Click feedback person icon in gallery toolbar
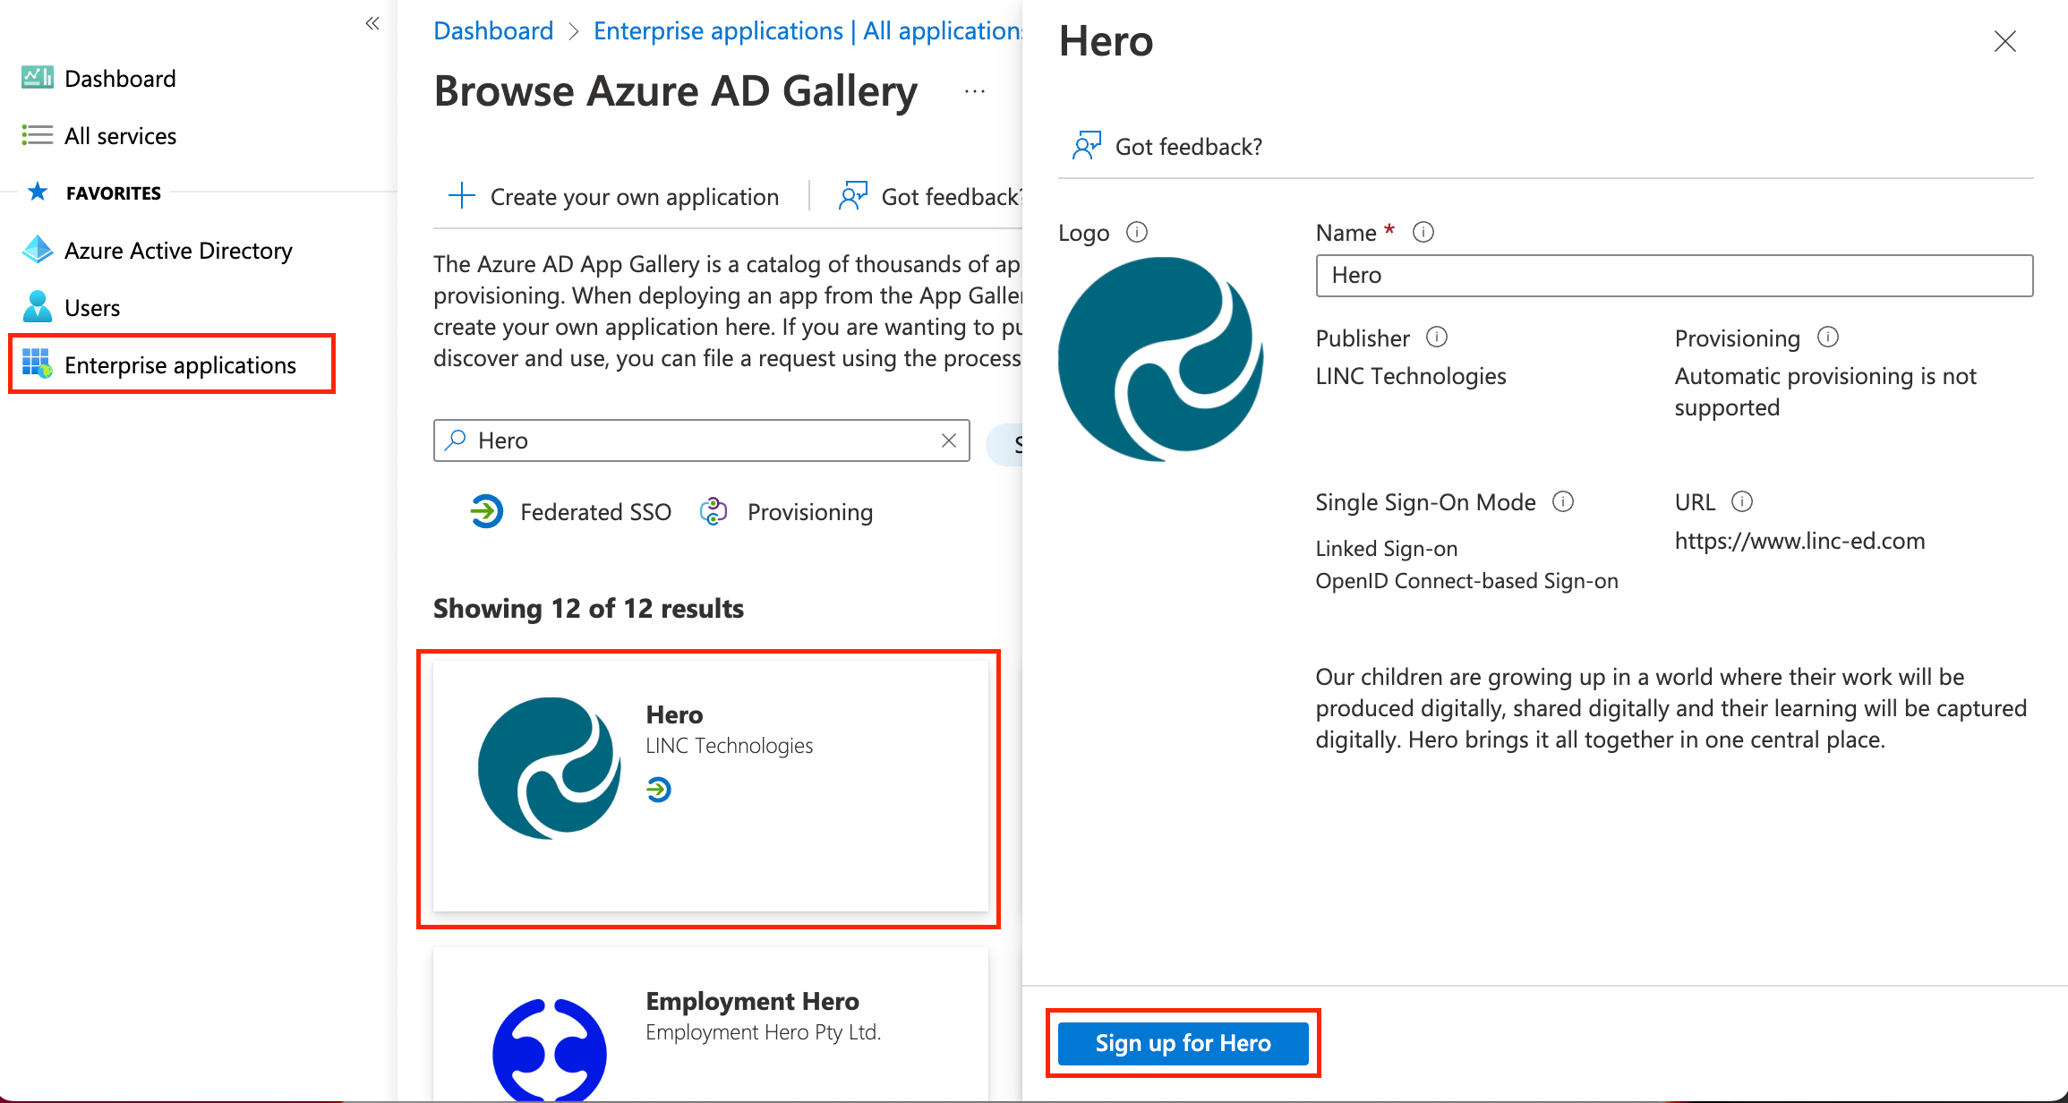The width and height of the screenshot is (2068, 1103). 853,195
